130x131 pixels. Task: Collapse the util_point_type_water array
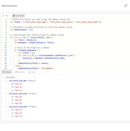(7, 107)
